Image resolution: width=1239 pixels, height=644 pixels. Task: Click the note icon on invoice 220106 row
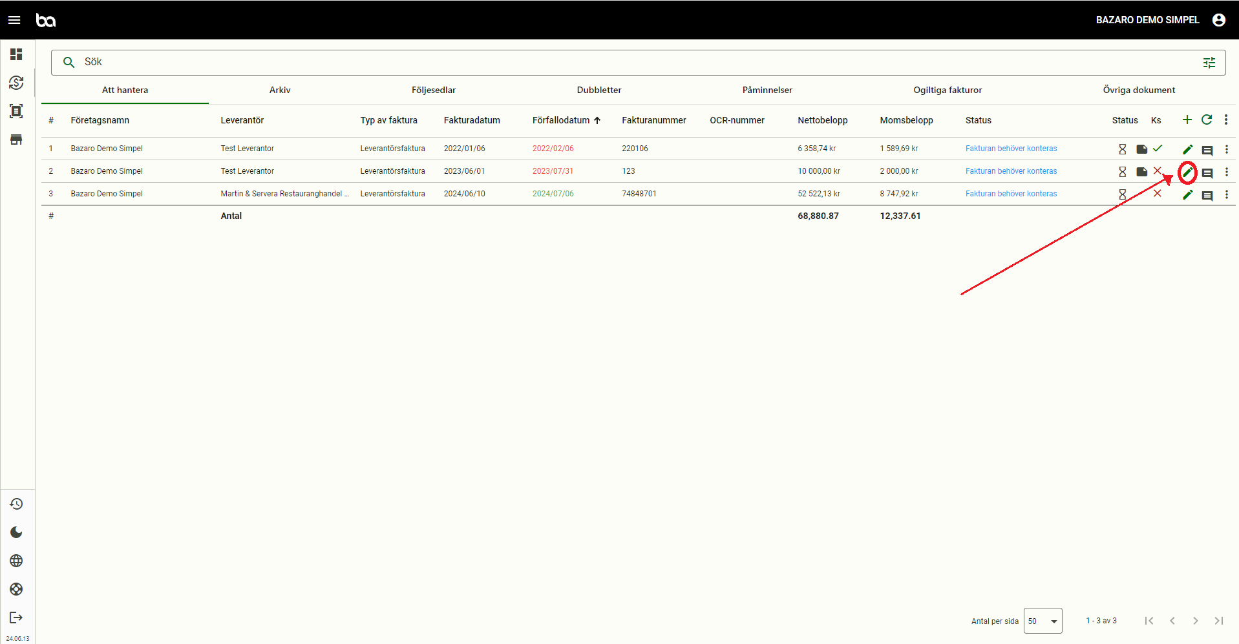coord(1142,149)
